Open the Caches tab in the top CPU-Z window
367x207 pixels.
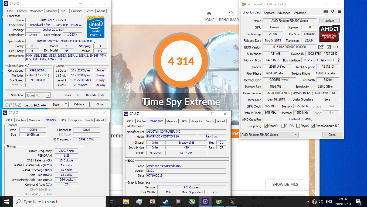click(x=22, y=11)
